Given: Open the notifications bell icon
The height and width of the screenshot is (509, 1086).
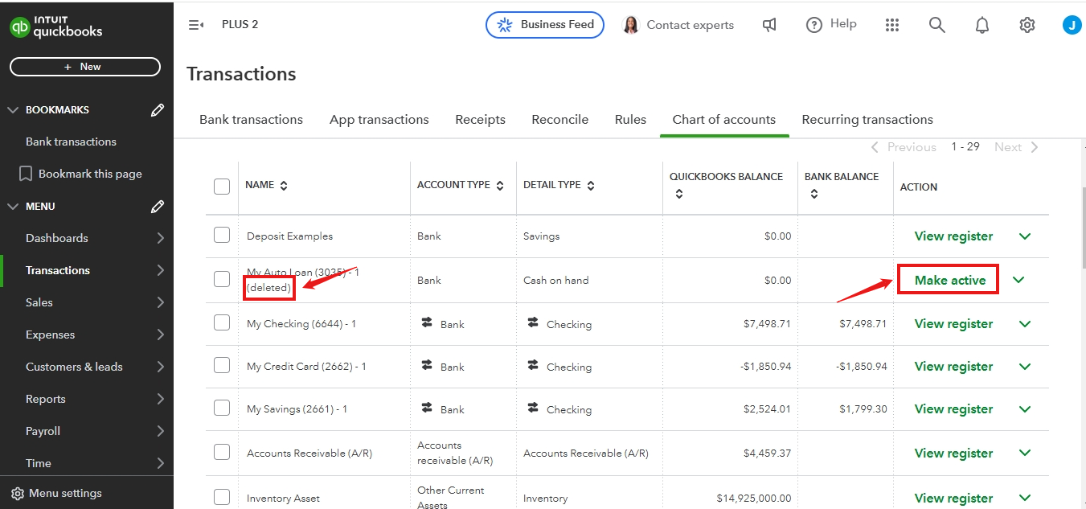Looking at the screenshot, I should (981, 25).
